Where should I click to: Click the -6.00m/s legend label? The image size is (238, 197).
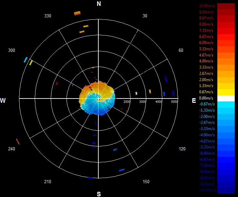pyautogui.click(x=207, y=153)
